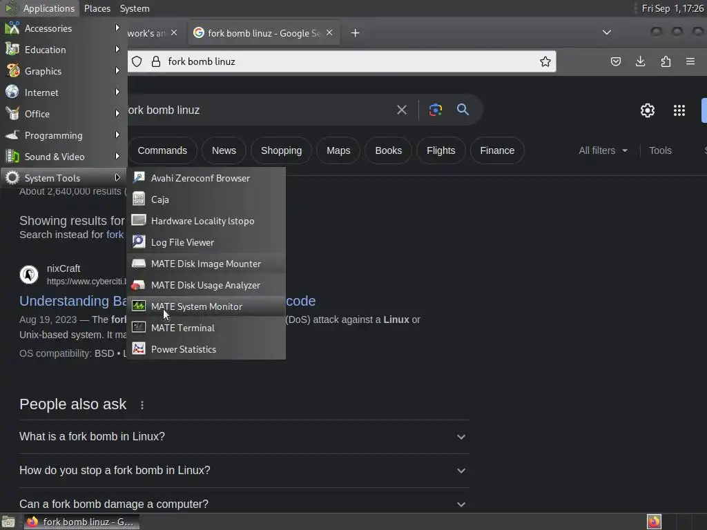This screenshot has height=530, width=707.
Task: Click the Programming category icon
Action: pyautogui.click(x=12, y=135)
